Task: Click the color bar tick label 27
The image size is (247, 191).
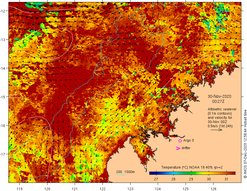Action: tap(156, 179)
